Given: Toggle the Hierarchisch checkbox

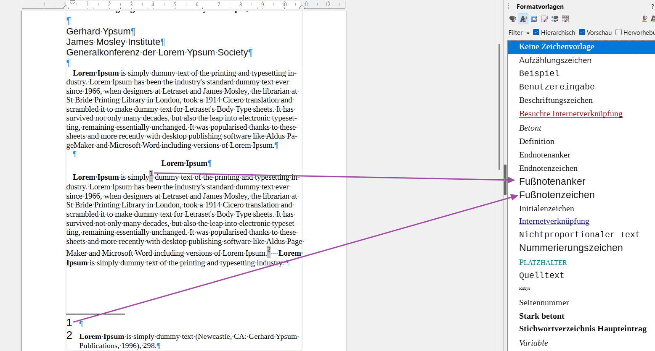Looking at the screenshot, I should (536, 32).
